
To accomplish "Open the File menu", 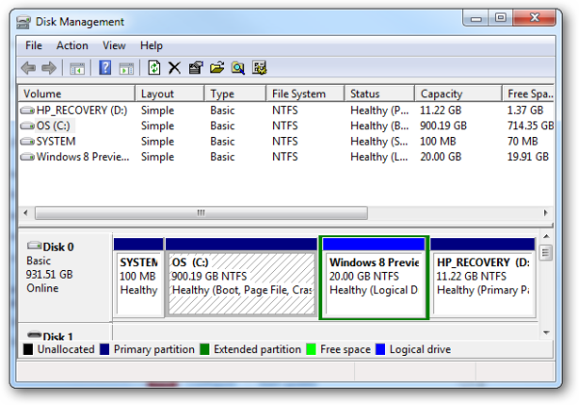I will pos(34,45).
